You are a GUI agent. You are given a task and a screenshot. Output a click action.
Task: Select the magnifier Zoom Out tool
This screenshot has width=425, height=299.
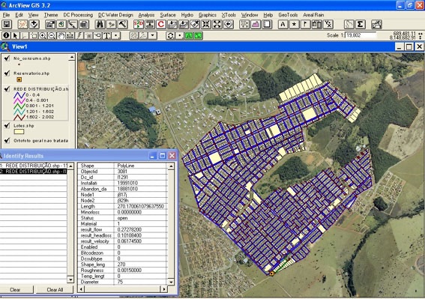[x=52, y=35]
